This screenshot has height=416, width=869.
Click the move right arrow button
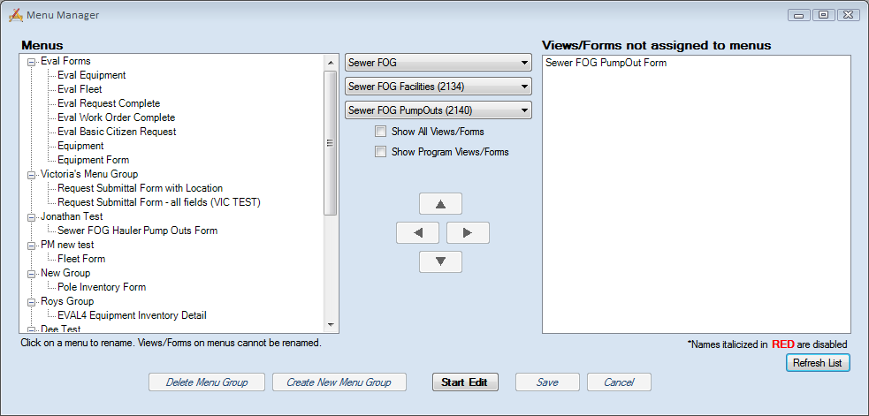(x=468, y=233)
